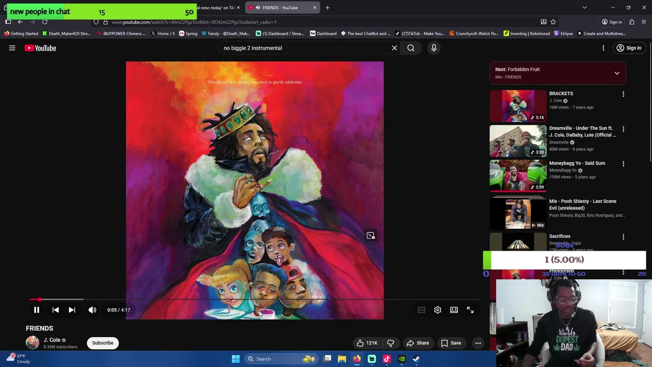Open Dreamville Under The Sun video title
The image size is (652, 367).
point(583,132)
